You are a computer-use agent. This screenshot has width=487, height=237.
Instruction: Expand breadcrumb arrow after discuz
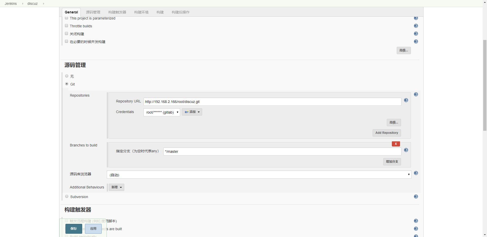point(43,4)
